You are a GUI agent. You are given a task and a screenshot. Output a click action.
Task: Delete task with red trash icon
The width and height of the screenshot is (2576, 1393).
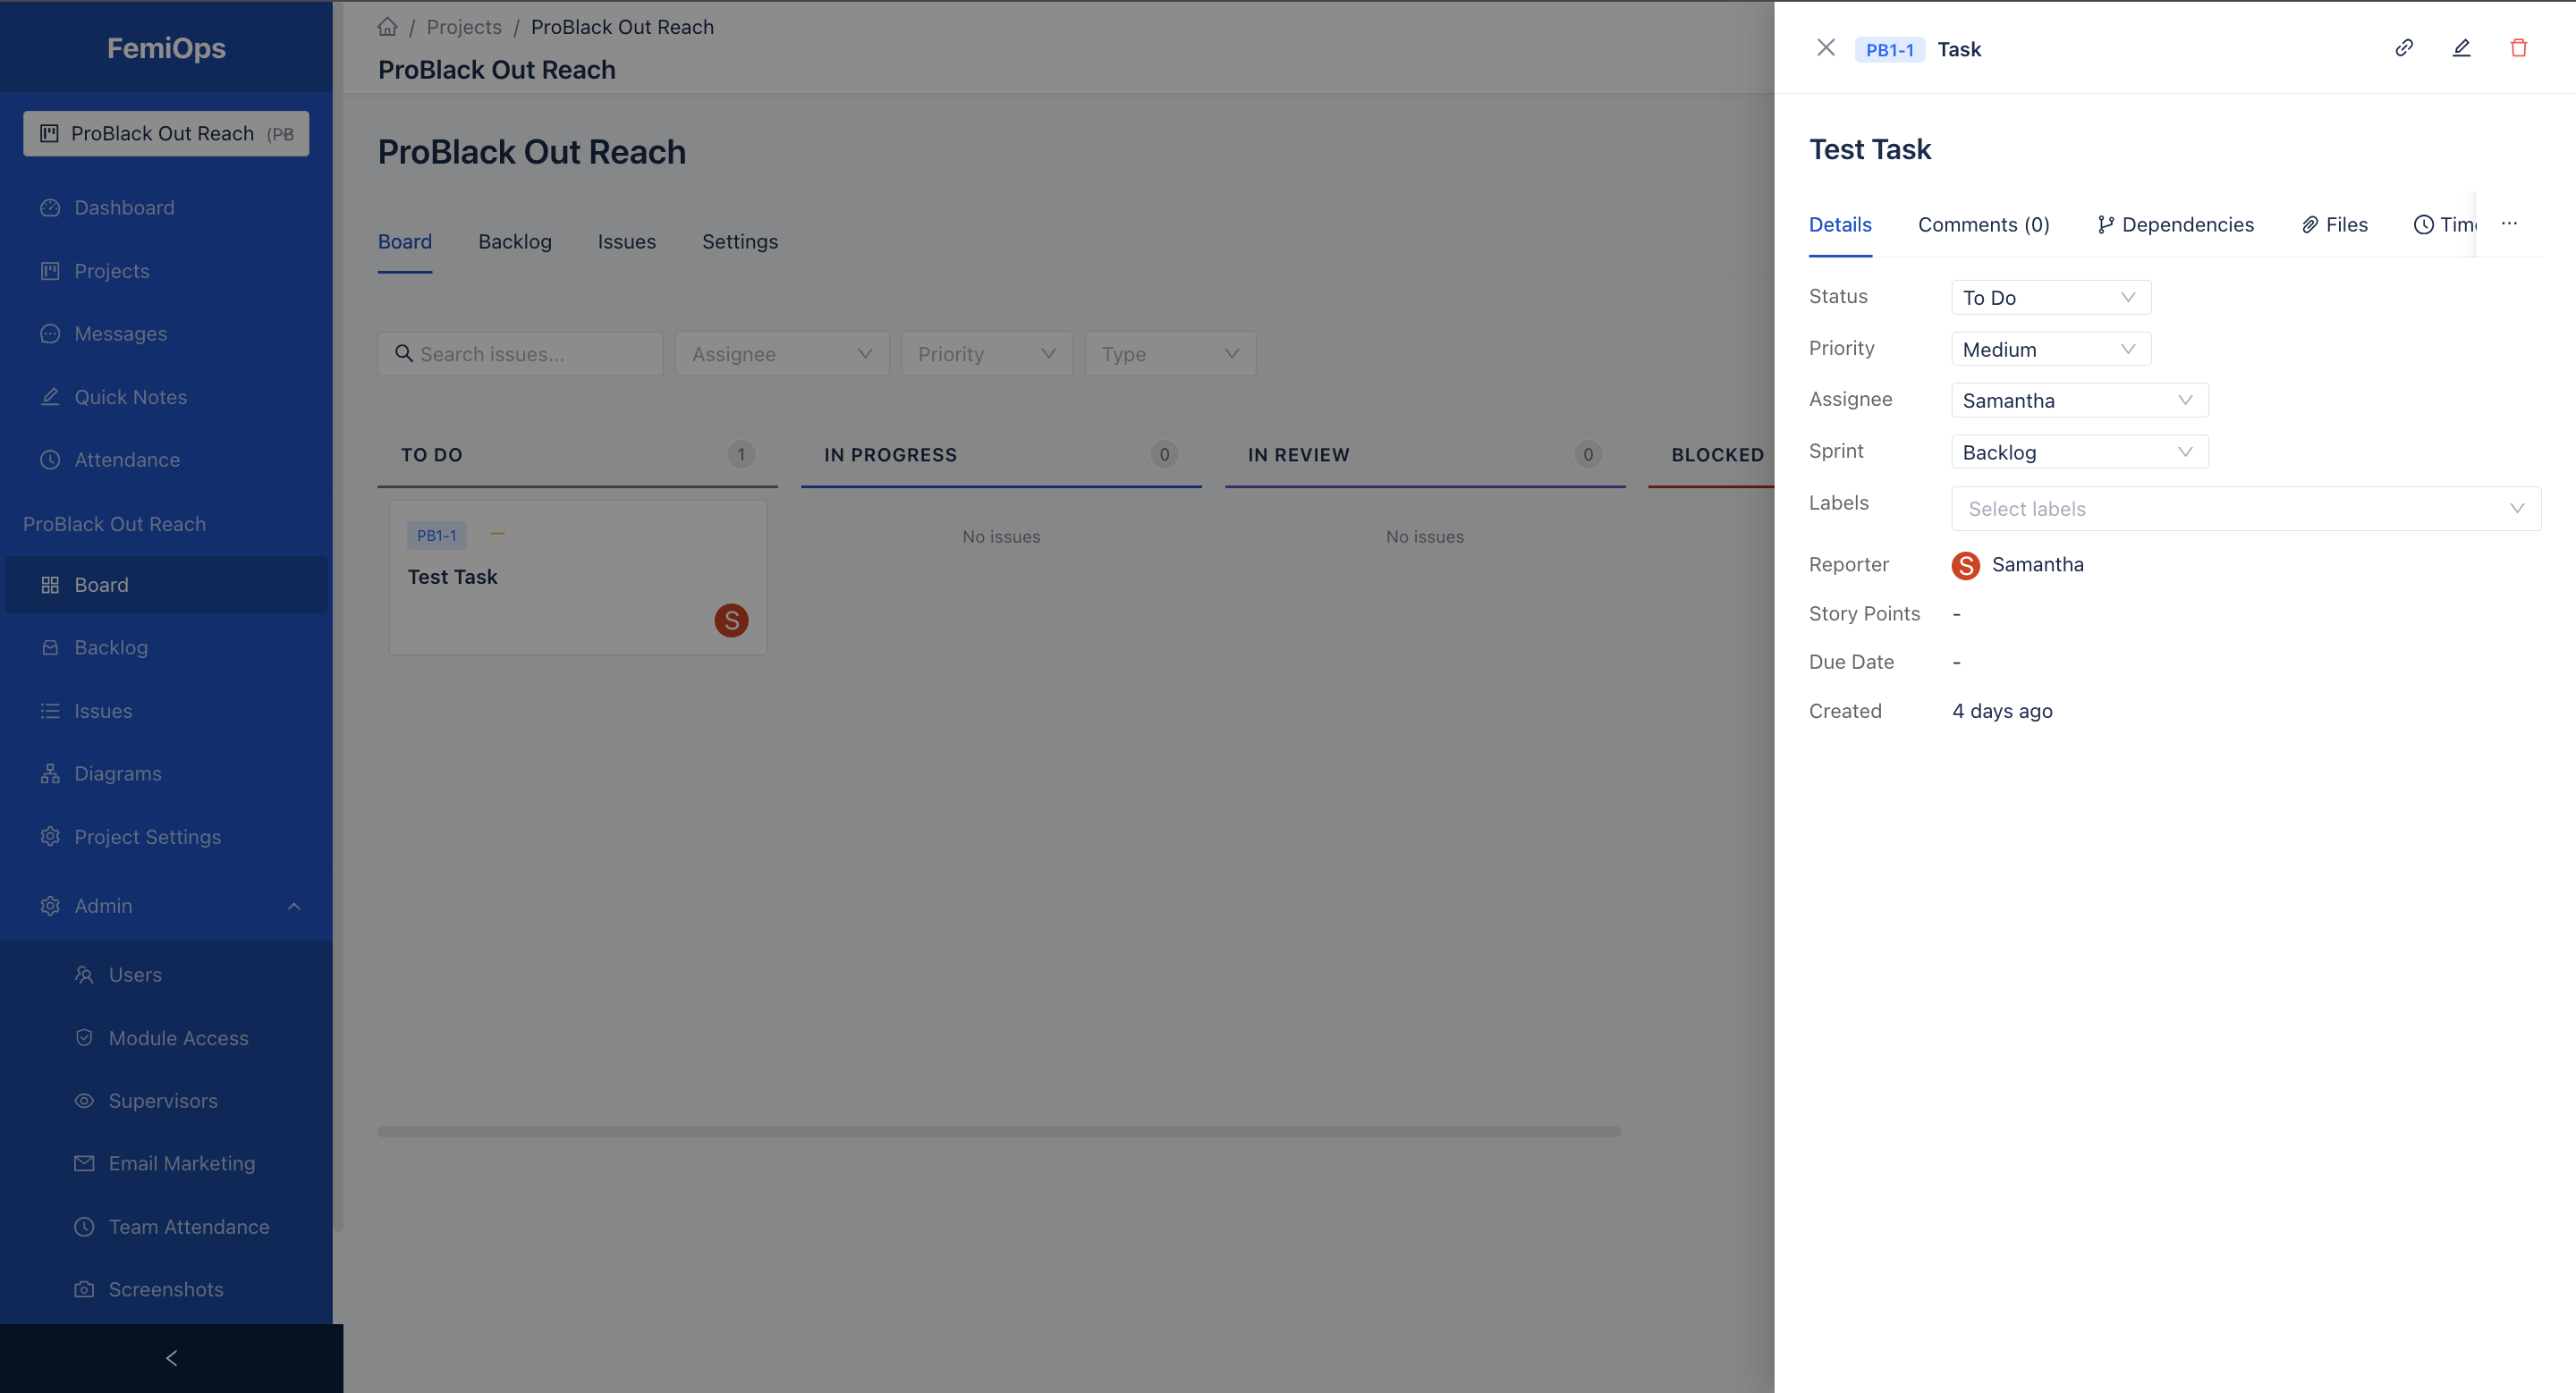[2518, 48]
